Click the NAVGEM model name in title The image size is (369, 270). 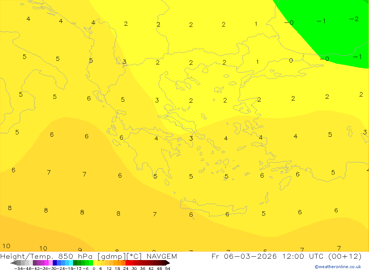[162, 256]
